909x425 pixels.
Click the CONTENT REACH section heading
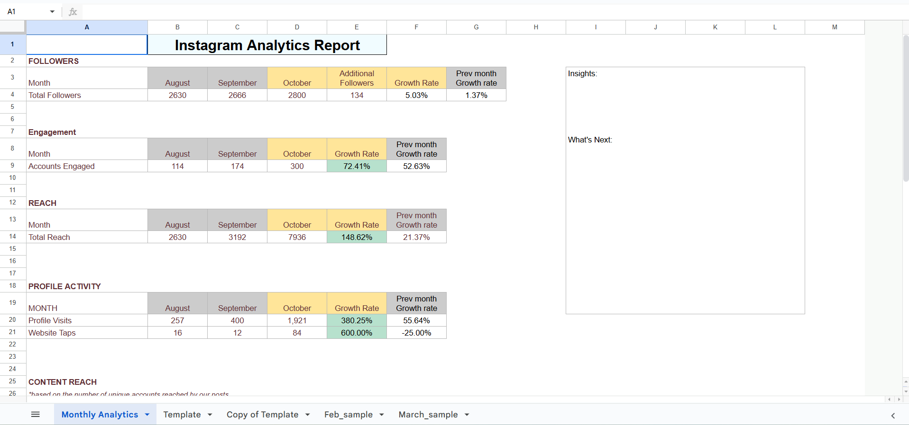click(x=63, y=382)
